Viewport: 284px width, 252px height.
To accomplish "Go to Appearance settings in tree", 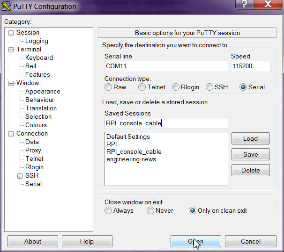I will click(x=42, y=92).
